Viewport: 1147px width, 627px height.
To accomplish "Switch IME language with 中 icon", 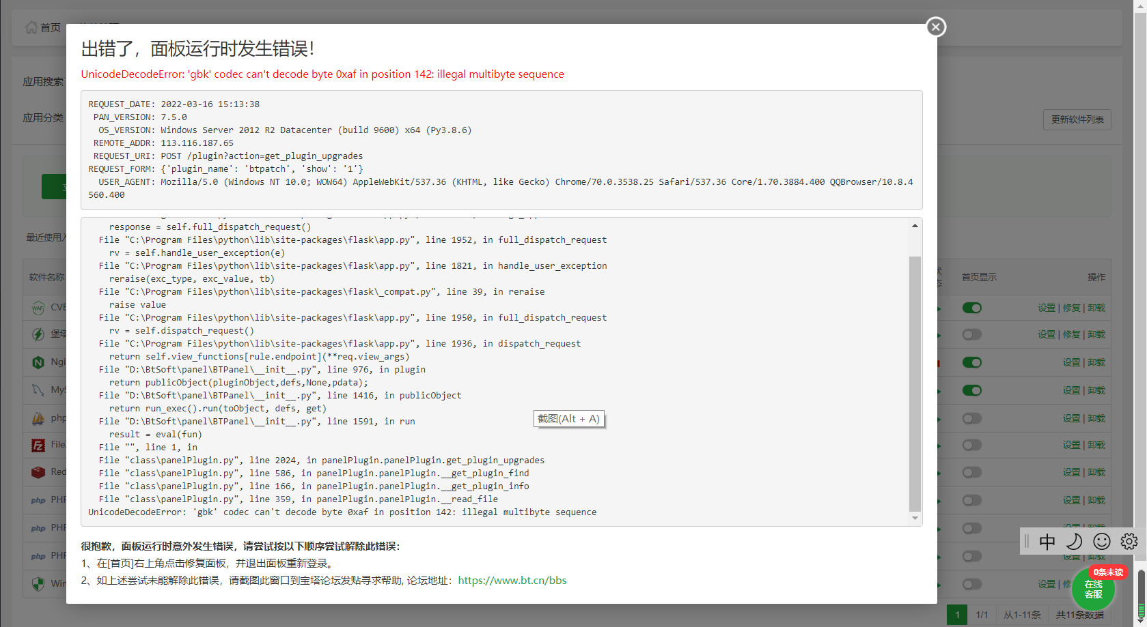I will coord(1047,542).
